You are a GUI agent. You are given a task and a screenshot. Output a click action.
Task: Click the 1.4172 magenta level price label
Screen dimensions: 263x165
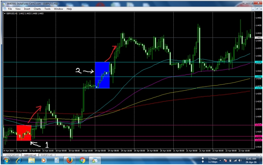[x=258, y=125]
